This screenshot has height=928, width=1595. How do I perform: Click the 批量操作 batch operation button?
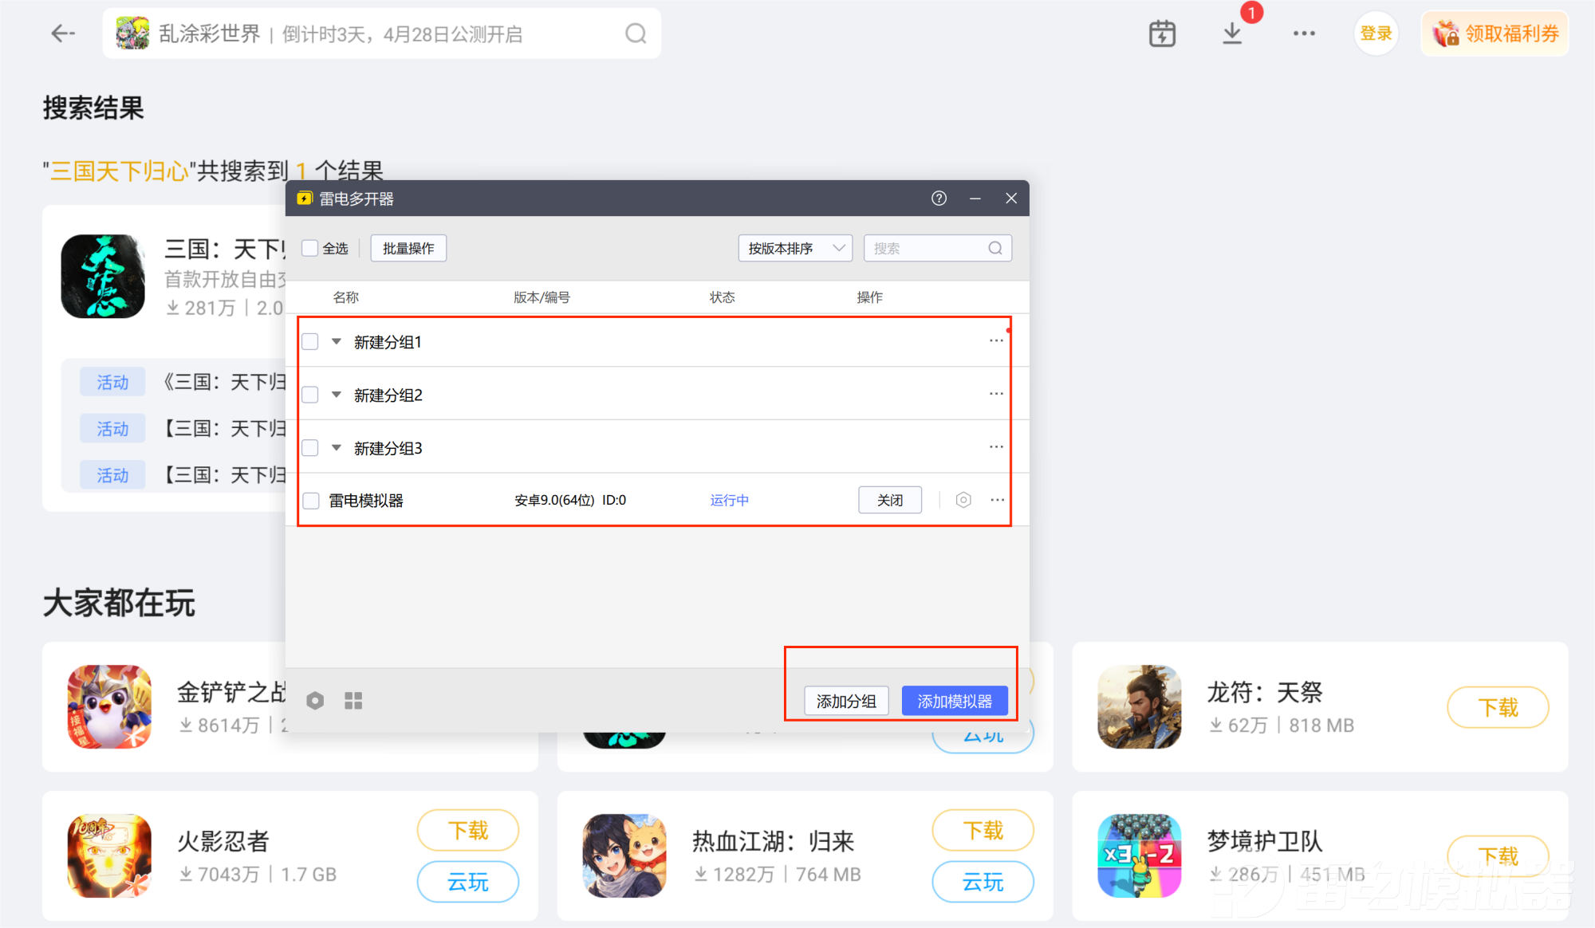coord(408,248)
